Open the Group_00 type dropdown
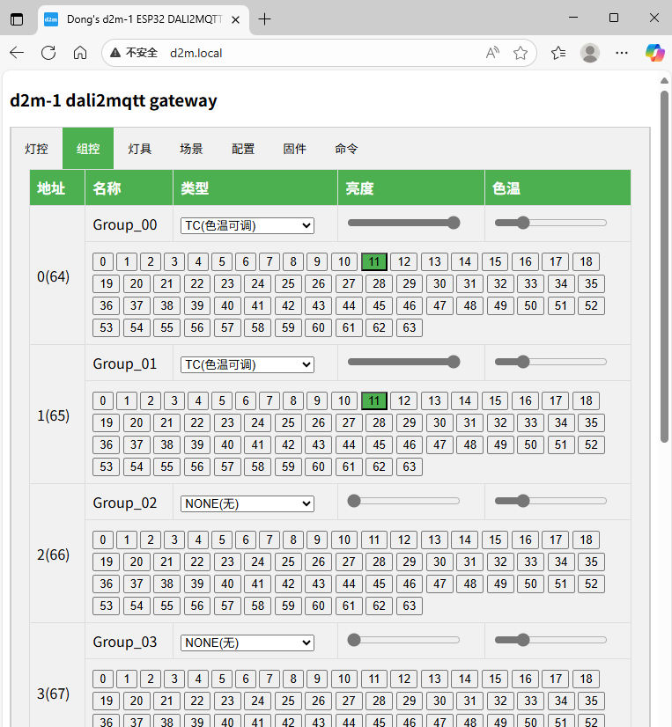The image size is (672, 727). [x=247, y=225]
